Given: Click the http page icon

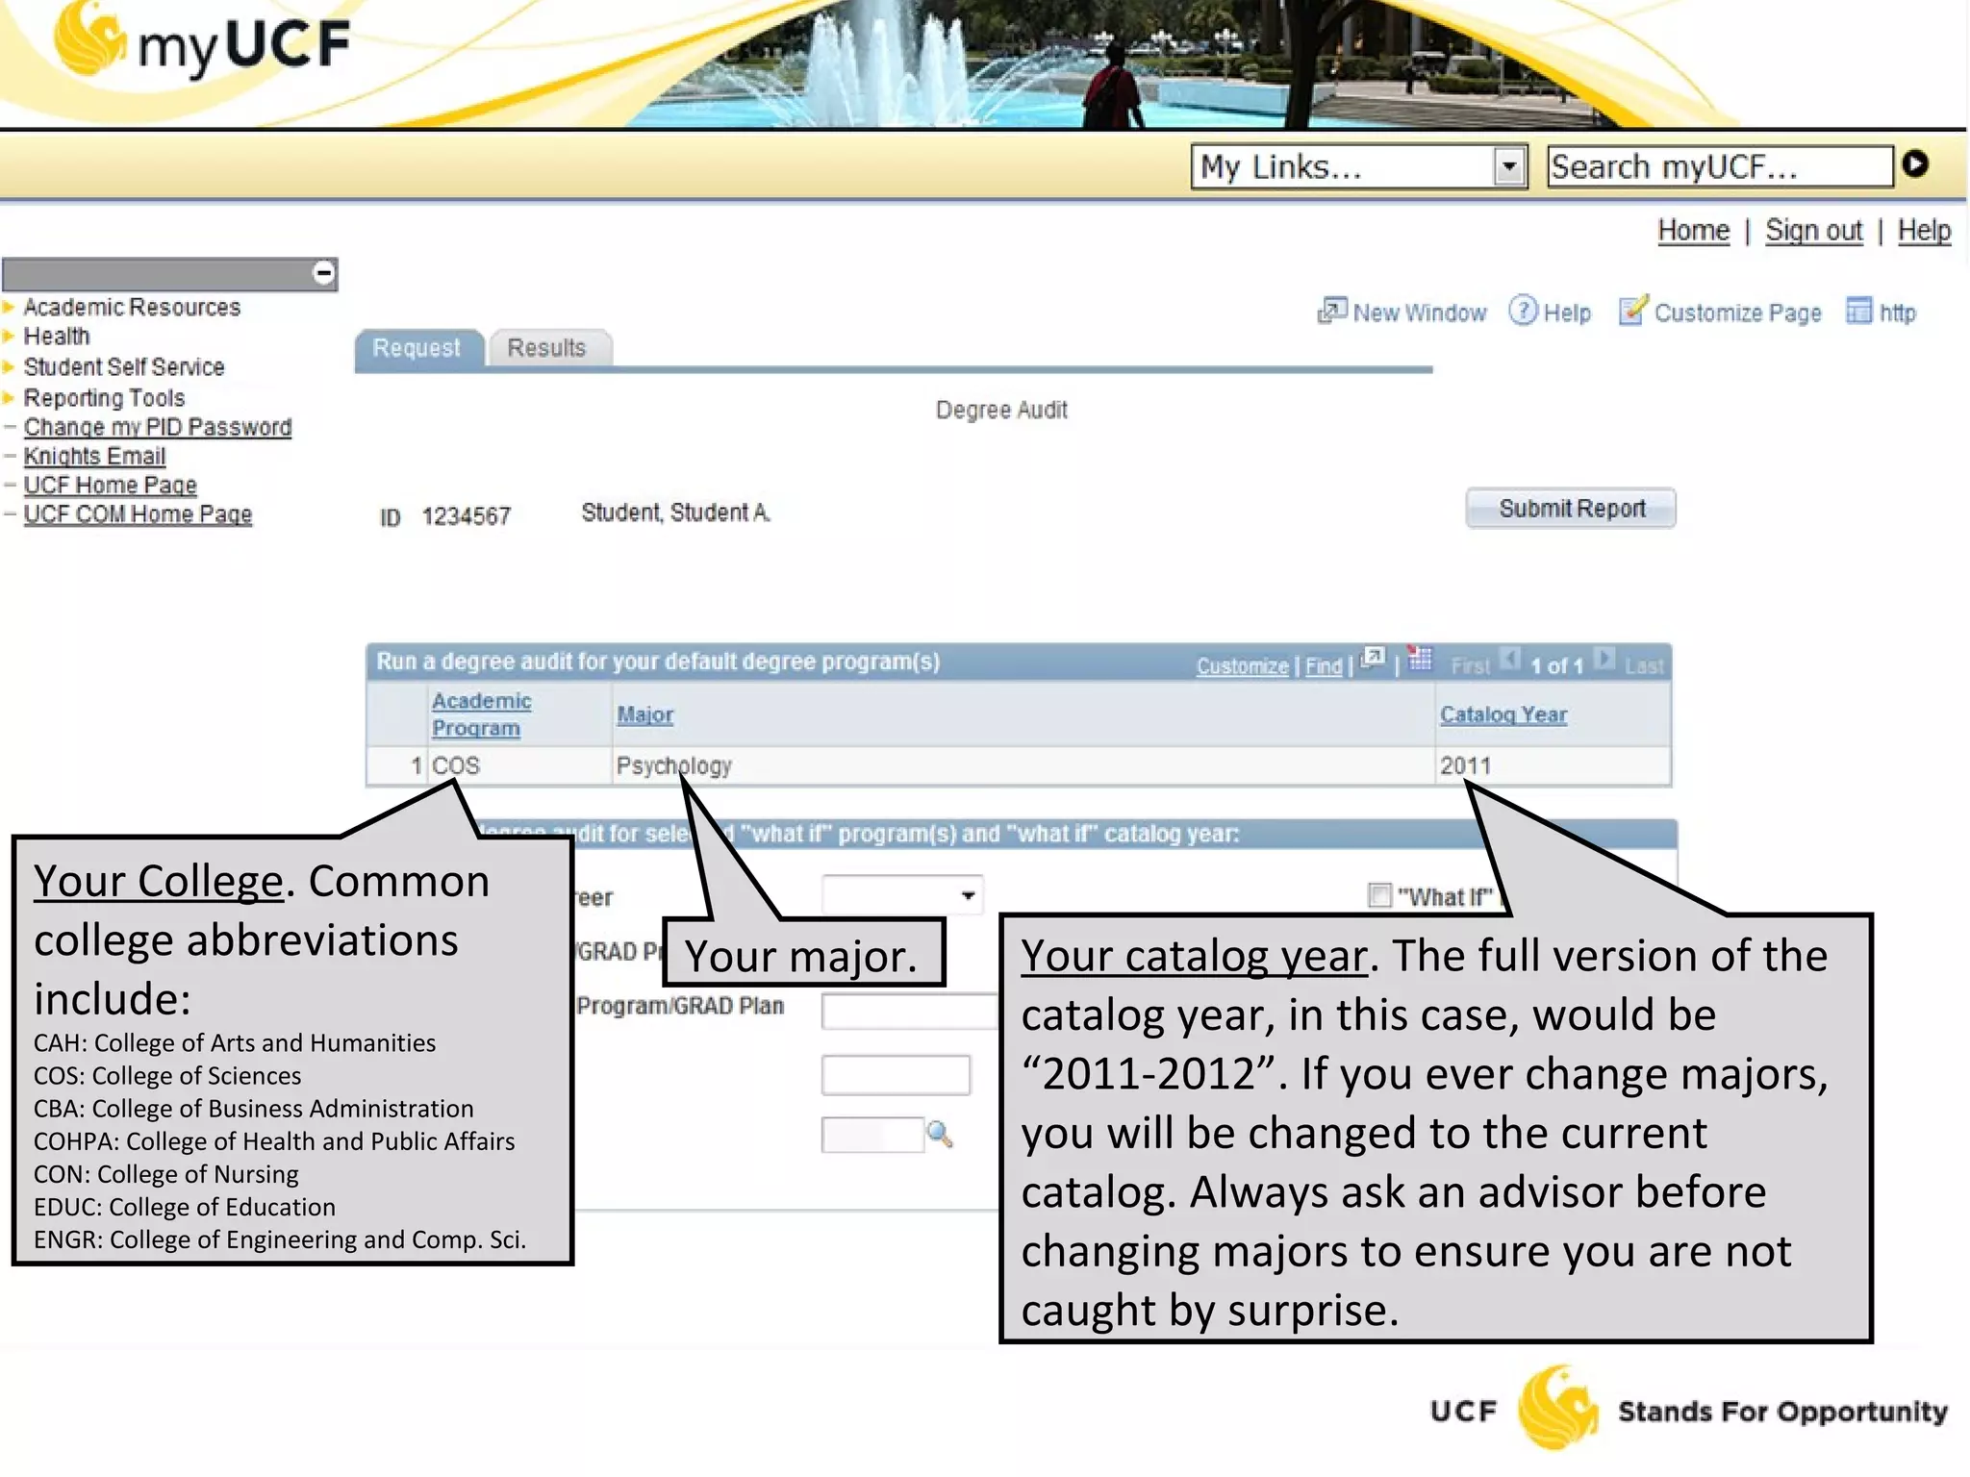Looking at the screenshot, I should (x=1858, y=311).
